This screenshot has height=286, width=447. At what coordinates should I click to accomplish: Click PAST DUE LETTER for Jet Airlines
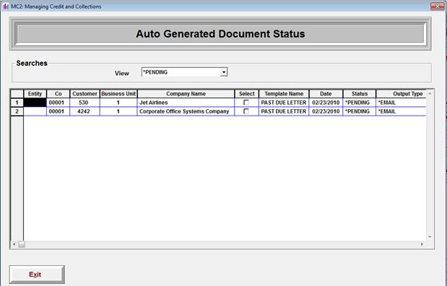point(284,103)
